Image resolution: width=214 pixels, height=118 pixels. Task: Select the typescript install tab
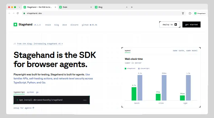pyautogui.click(x=19, y=92)
